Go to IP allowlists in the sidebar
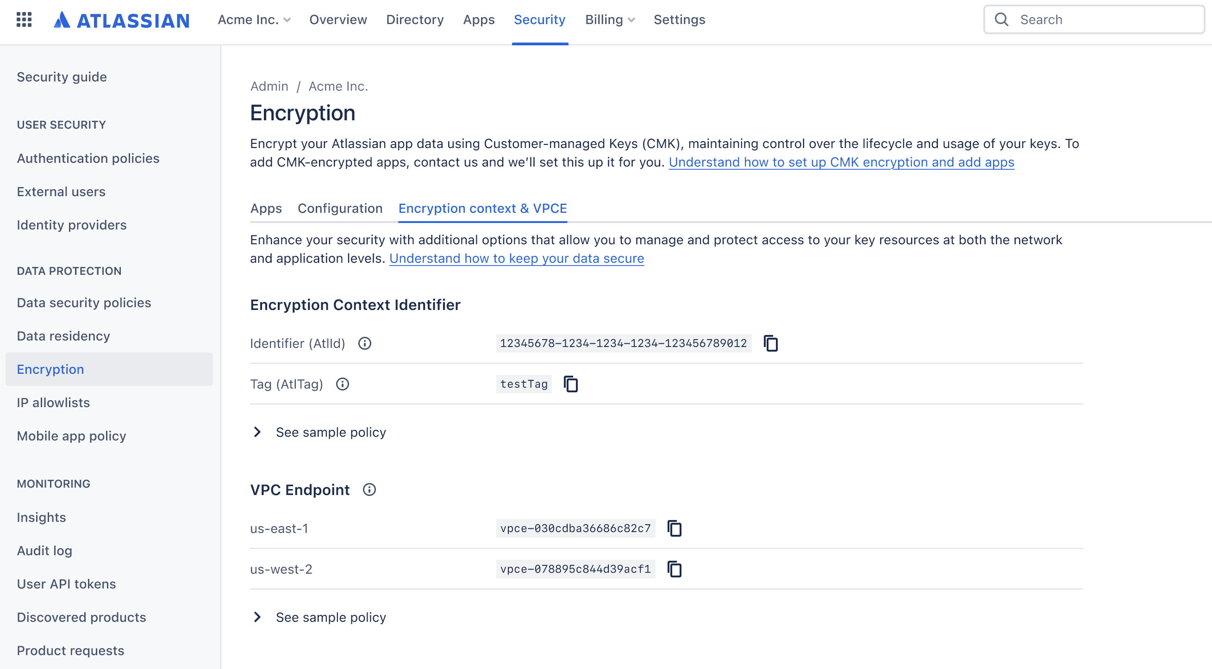The height and width of the screenshot is (669, 1212). tap(53, 403)
